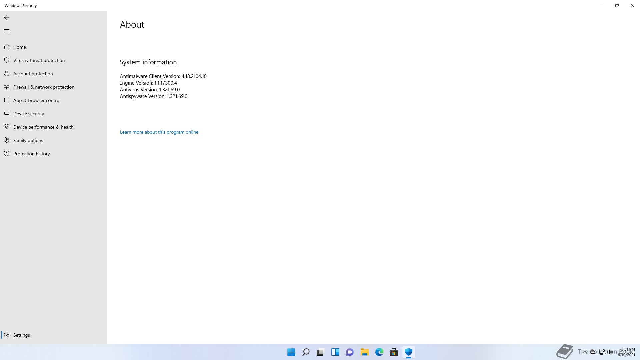Image resolution: width=640 pixels, height=360 pixels.
Task: Click the System information heading
Action: click(148, 62)
